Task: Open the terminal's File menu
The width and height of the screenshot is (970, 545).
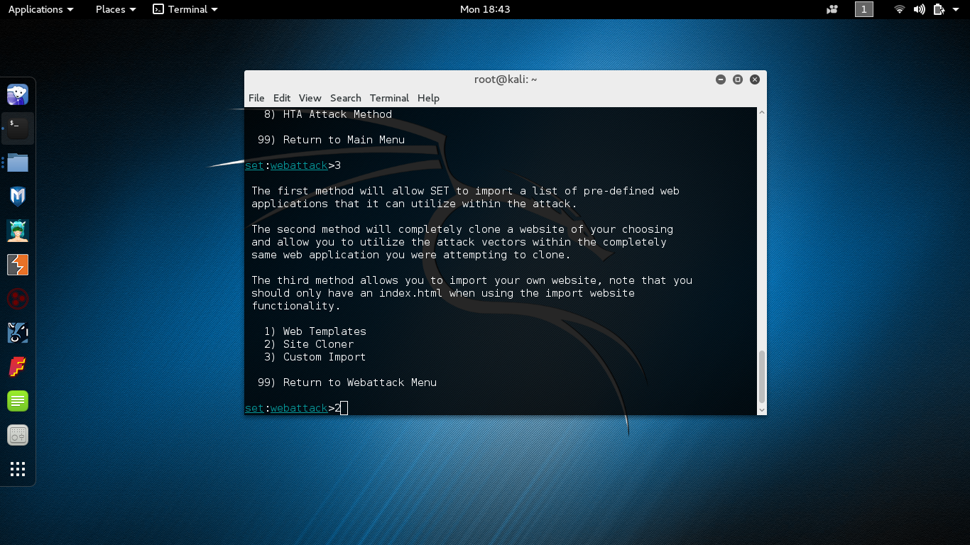Action: click(x=256, y=98)
